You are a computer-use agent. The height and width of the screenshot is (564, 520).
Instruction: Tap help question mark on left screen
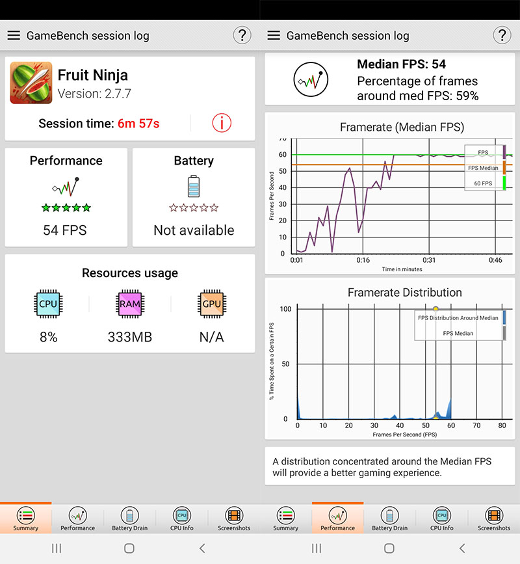point(242,35)
